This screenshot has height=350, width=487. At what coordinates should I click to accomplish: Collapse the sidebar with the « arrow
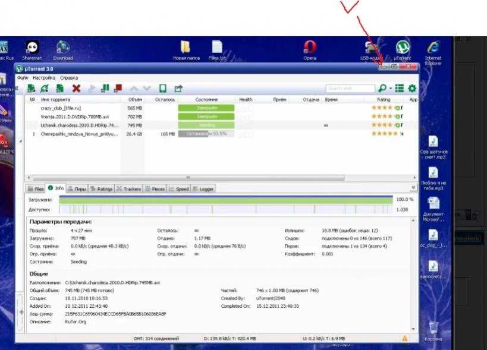coord(17,89)
